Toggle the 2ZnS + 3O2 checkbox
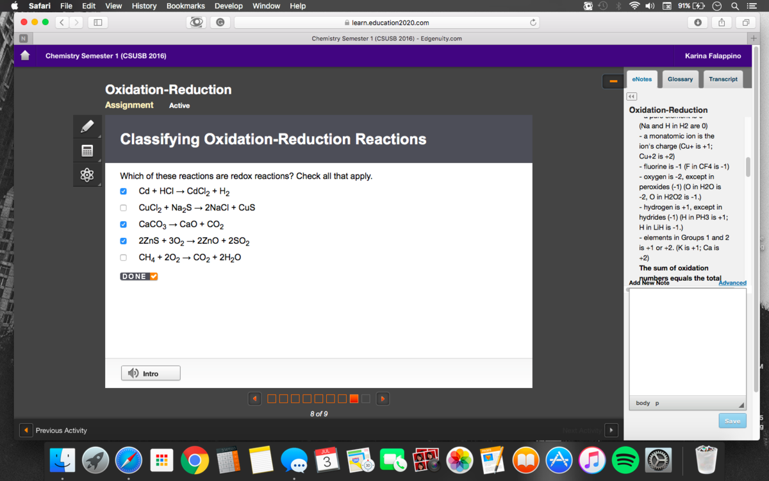Screen dimensions: 769x481 coord(124,241)
